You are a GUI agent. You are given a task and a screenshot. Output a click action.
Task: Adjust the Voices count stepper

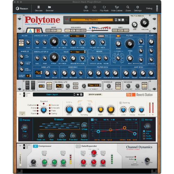pos(43,86)
